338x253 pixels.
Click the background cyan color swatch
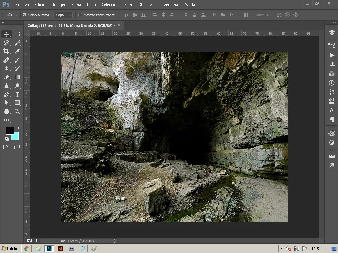(x=16, y=137)
